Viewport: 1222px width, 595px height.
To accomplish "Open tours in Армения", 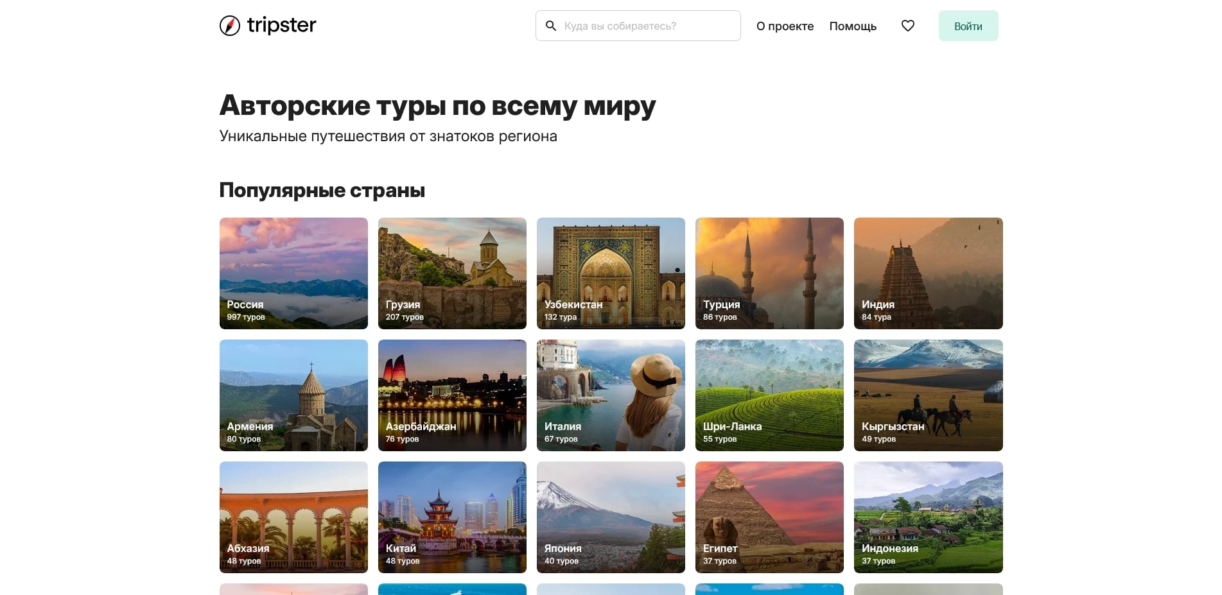I will point(293,395).
